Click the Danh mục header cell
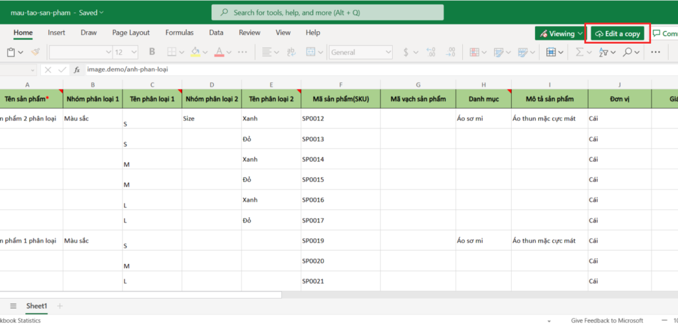The height and width of the screenshot is (325, 678). click(483, 99)
